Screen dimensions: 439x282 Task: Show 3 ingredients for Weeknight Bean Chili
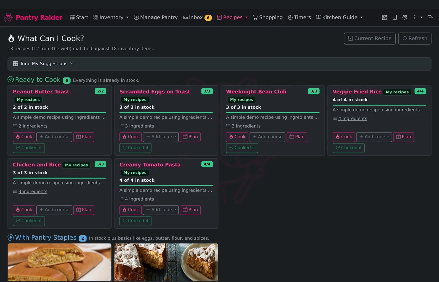point(246,126)
